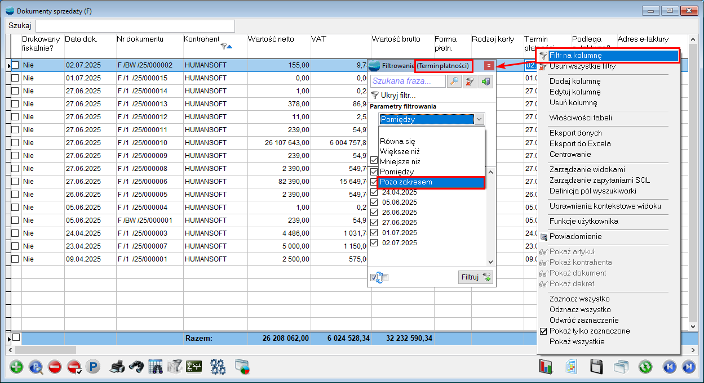Screen dimensions: 704x383
Task: Open the document preview magnifier icon
Action: (x=36, y=367)
